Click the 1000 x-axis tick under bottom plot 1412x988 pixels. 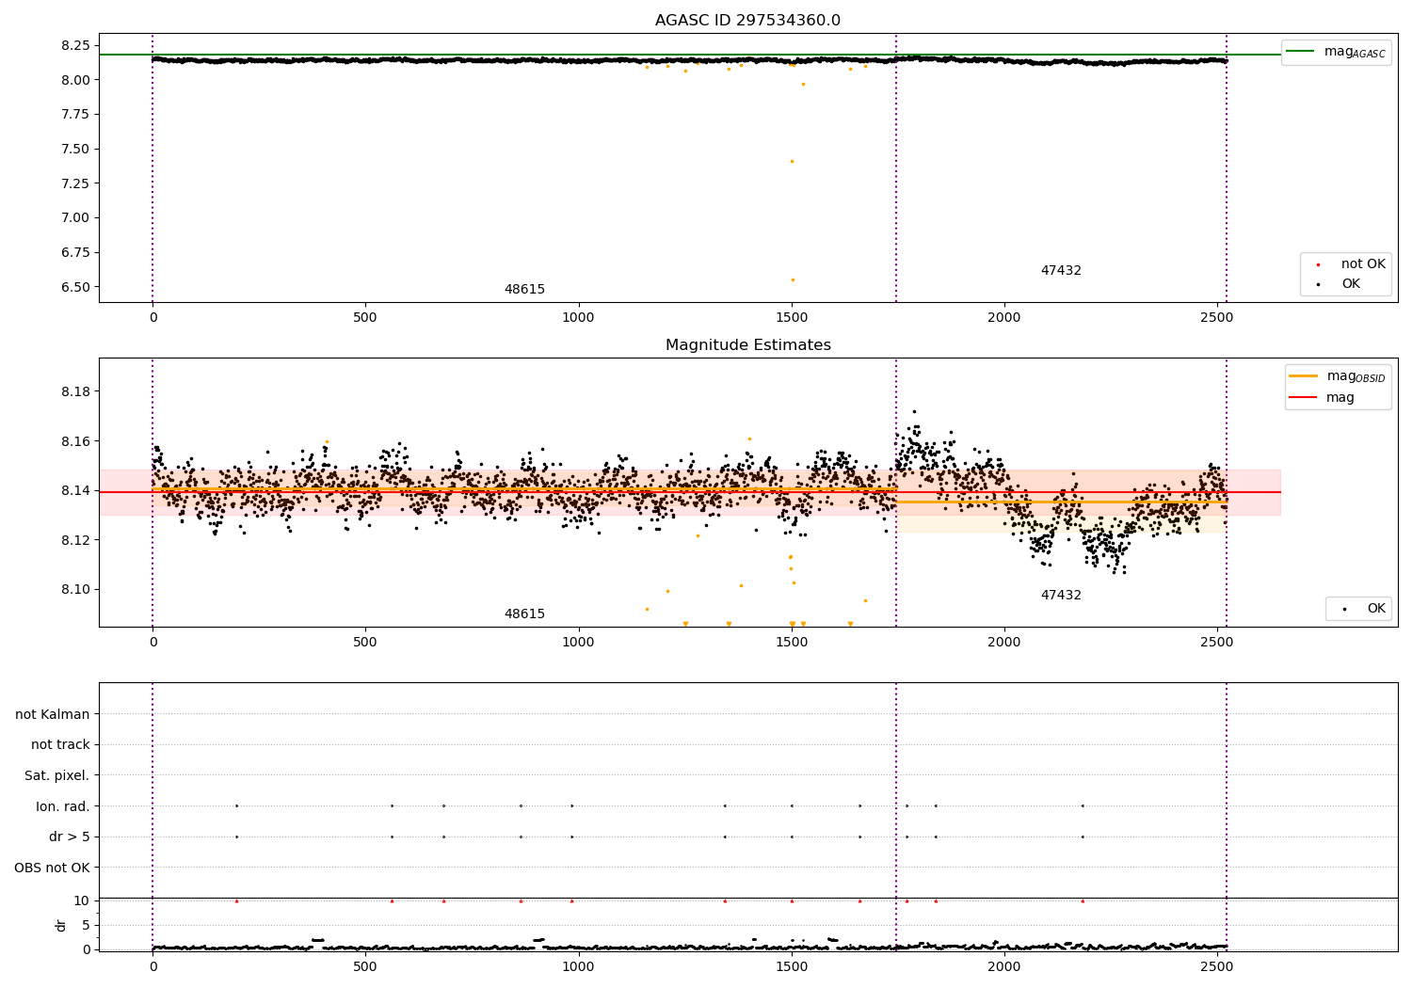pyautogui.click(x=578, y=967)
